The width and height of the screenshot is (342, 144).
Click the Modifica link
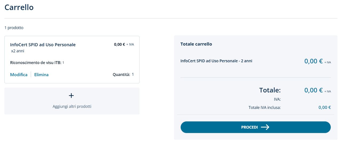tap(19, 75)
